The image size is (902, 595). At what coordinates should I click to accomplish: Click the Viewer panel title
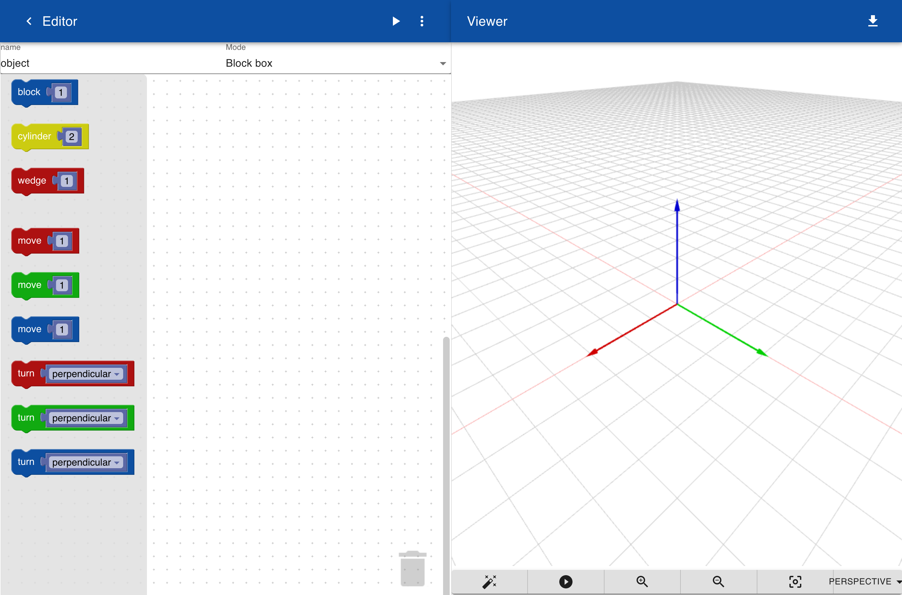(487, 21)
